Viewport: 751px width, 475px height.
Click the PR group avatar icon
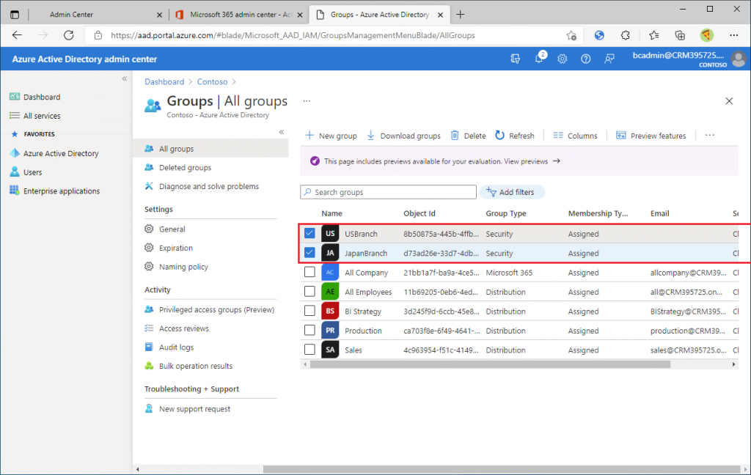pos(330,331)
